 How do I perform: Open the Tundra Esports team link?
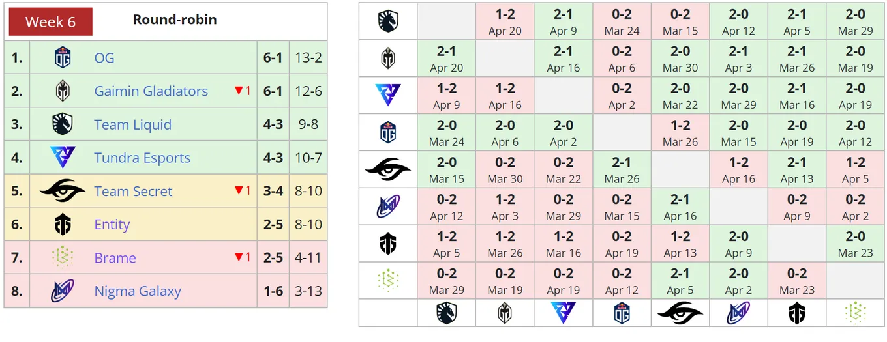point(142,158)
